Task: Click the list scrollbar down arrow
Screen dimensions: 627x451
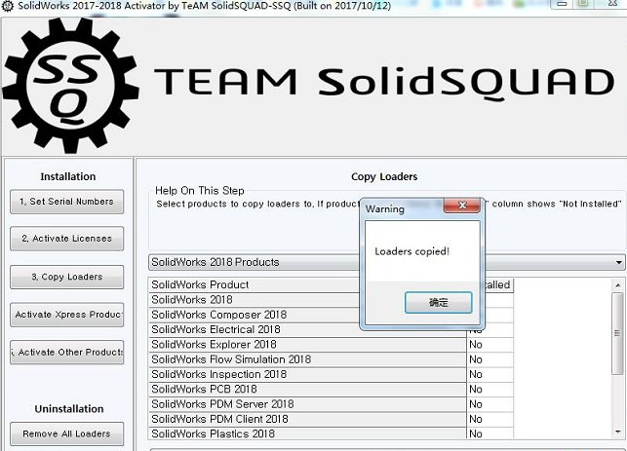Action: pyautogui.click(x=618, y=432)
